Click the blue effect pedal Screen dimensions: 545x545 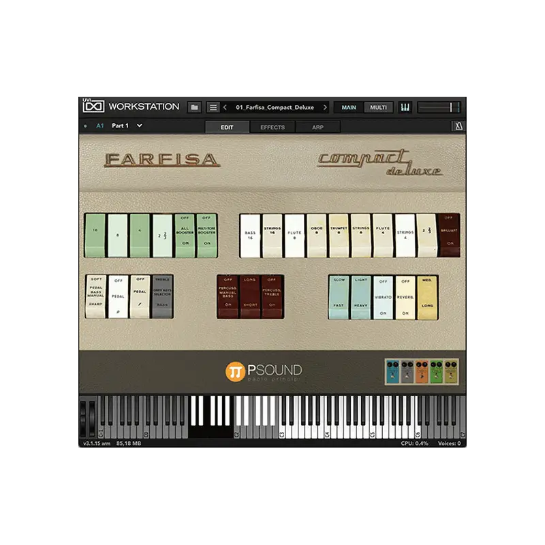pos(393,372)
